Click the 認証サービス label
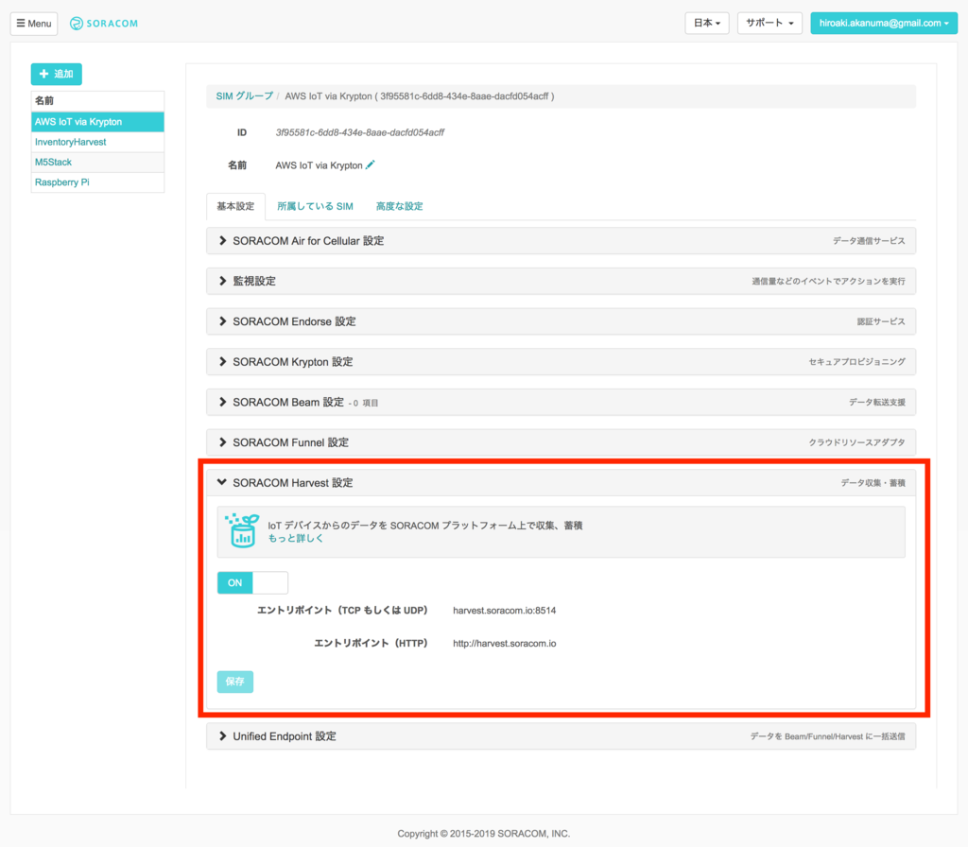968x847 pixels. pos(881,321)
